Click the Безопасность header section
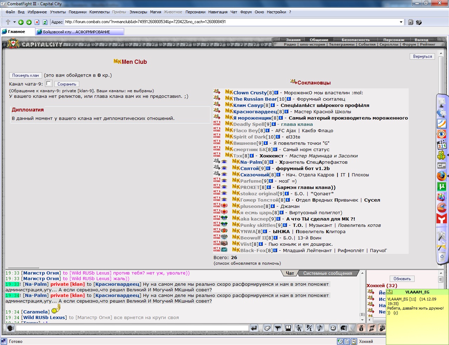449x345 pixels. pyautogui.click(x=355, y=40)
